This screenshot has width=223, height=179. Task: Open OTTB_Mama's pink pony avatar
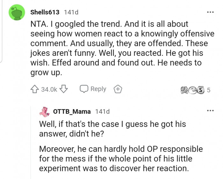44,111
